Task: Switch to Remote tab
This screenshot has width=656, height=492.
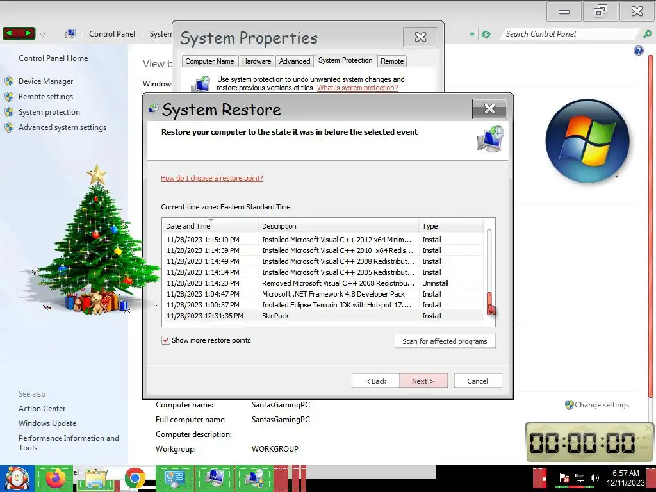Action: pos(392,61)
